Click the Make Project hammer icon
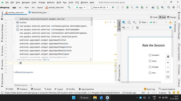Image resolution: width=181 pixels, height=101 pixels. [x=69, y=7]
